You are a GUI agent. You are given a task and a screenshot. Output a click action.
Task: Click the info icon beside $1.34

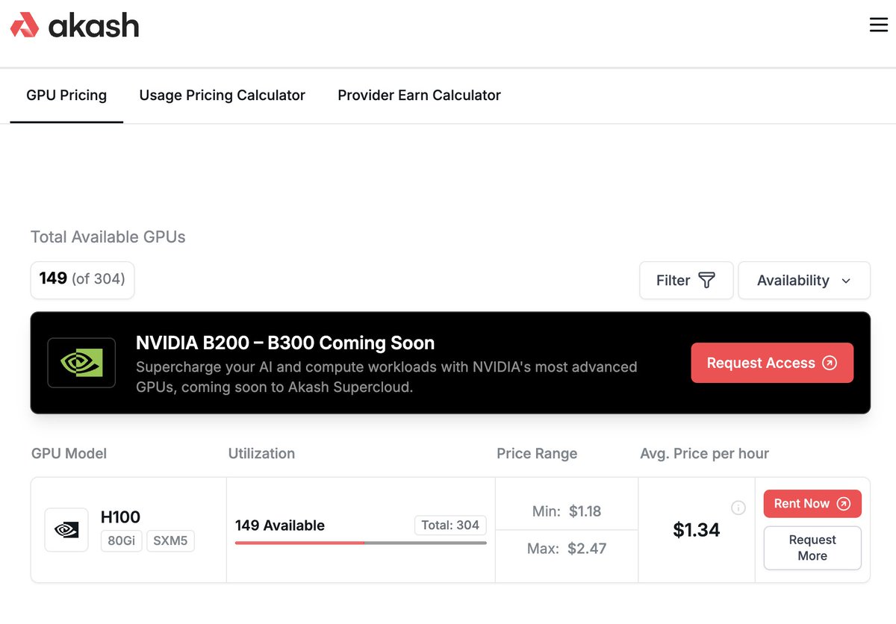coord(738,508)
